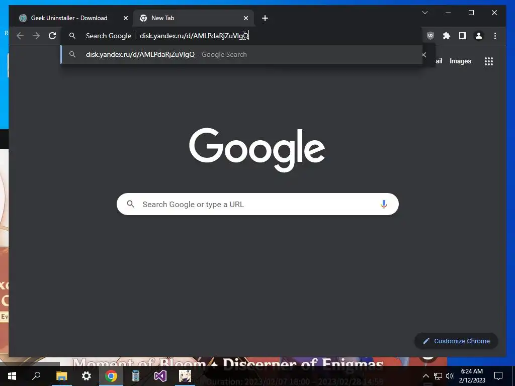Open the notification action center
Viewport: 515px width, 386px height.
pos(498,376)
